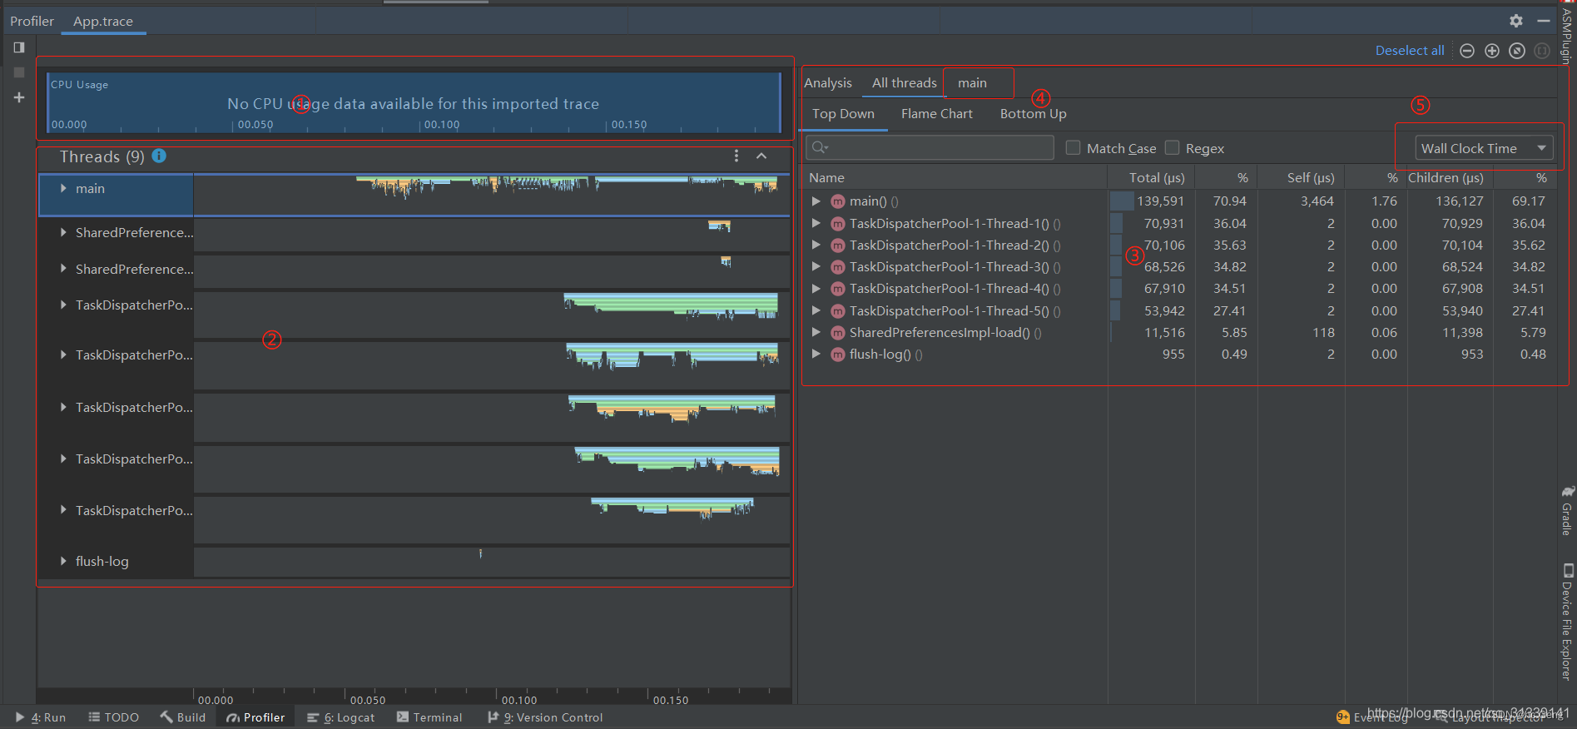Open the Logcat tool window
The width and height of the screenshot is (1577, 729).
[341, 717]
